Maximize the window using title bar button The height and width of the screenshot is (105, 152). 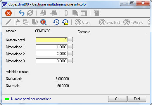pos(132,3)
